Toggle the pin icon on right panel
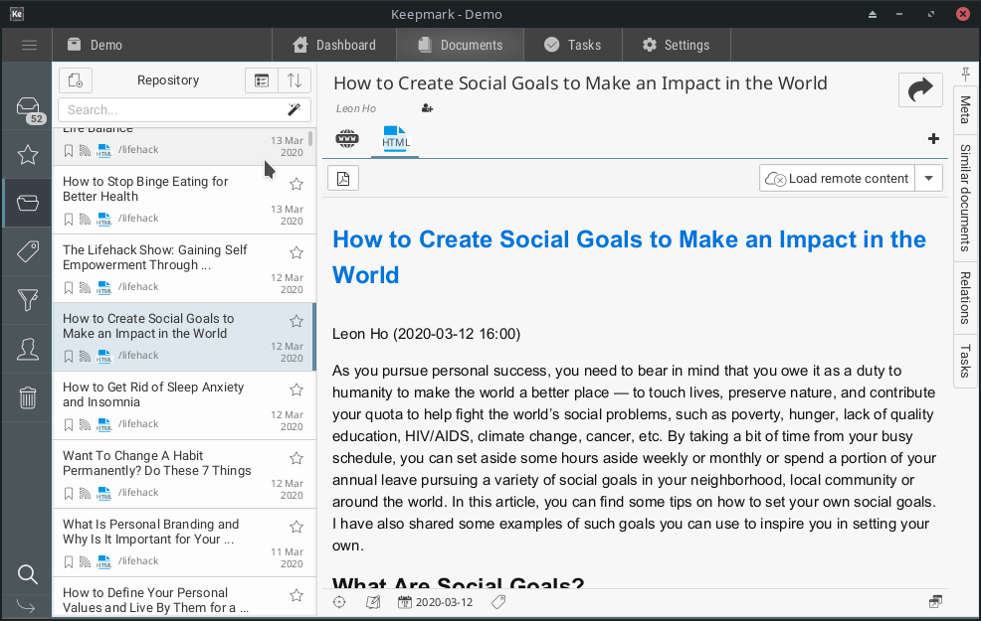 (x=965, y=74)
